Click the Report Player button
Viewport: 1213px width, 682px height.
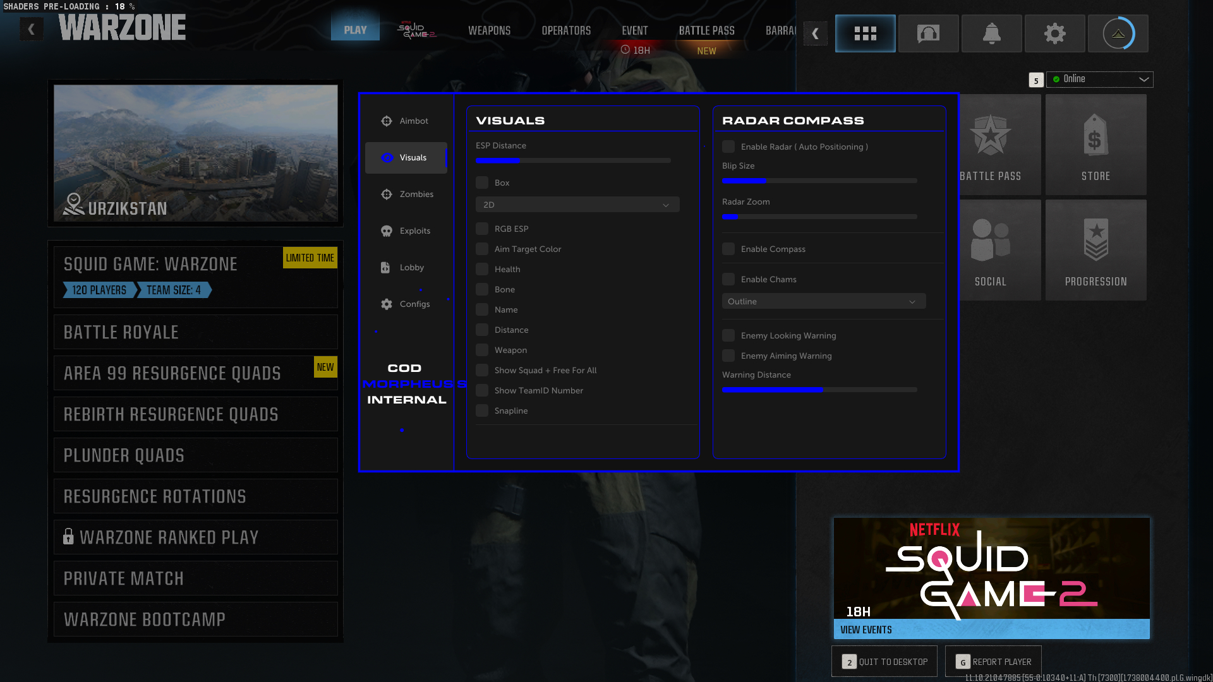click(993, 662)
